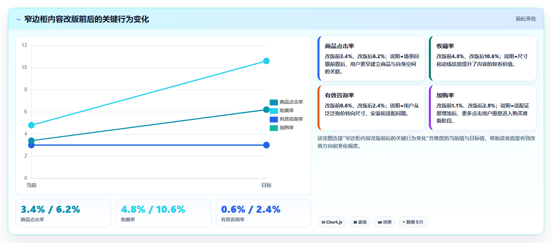This screenshot has width=552, height=243.
Task: Click icon inside the 进度 tag
Action: (379, 222)
